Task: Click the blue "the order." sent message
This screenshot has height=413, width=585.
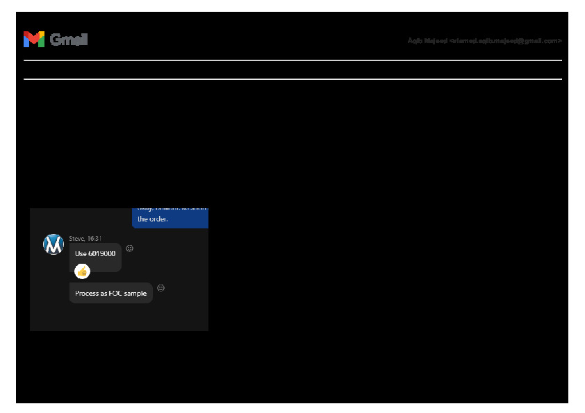Action: (x=170, y=219)
